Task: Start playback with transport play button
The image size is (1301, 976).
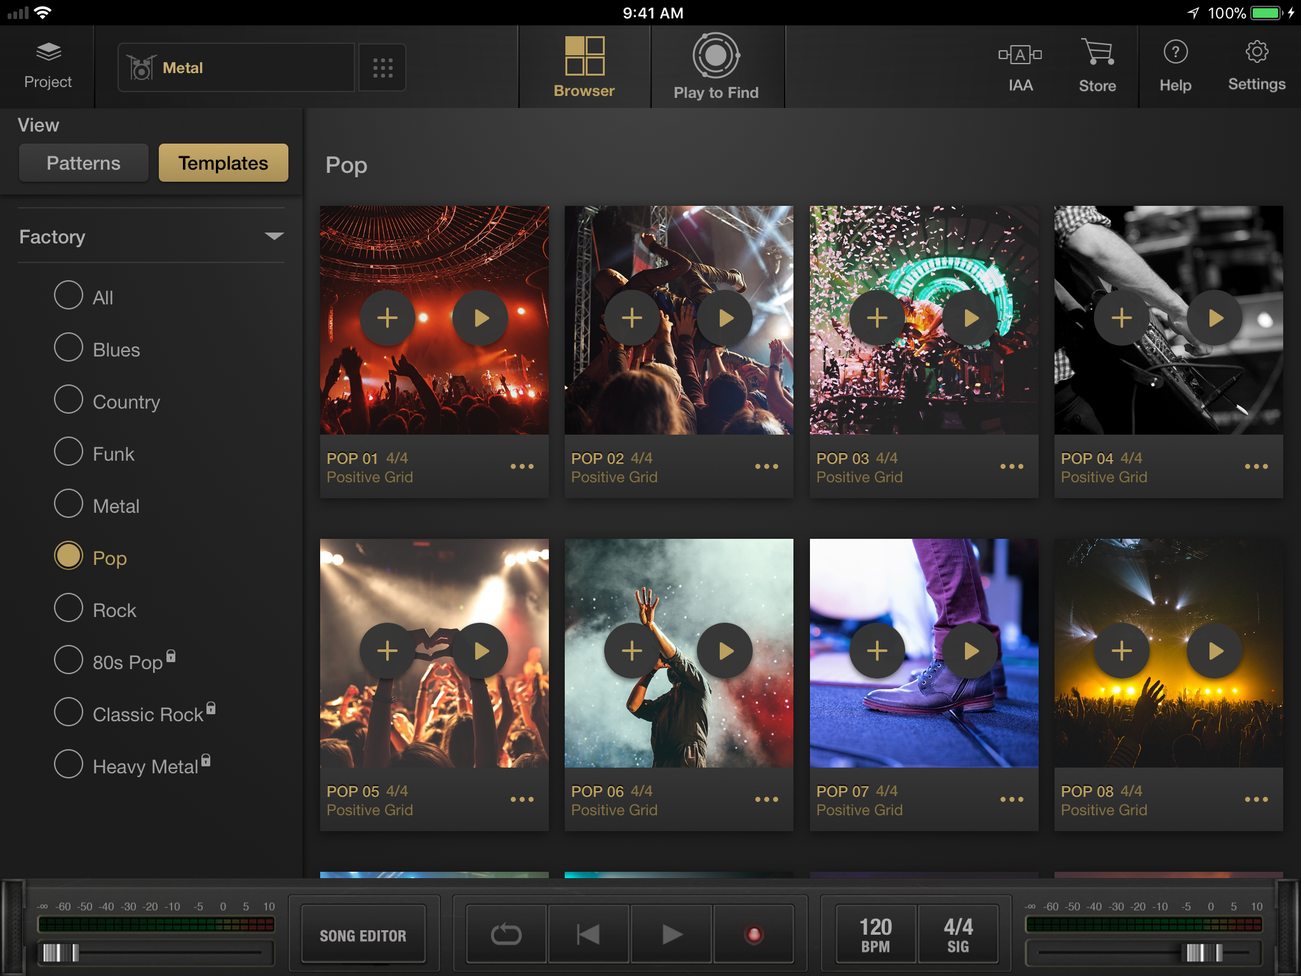Action: point(671,934)
